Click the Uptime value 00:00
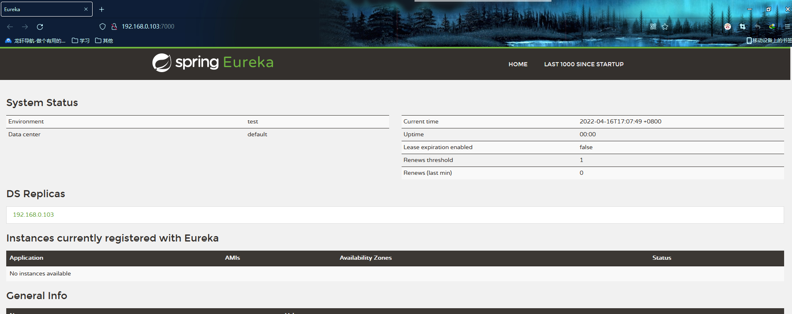Screen dimensions: 792x314 588,134
